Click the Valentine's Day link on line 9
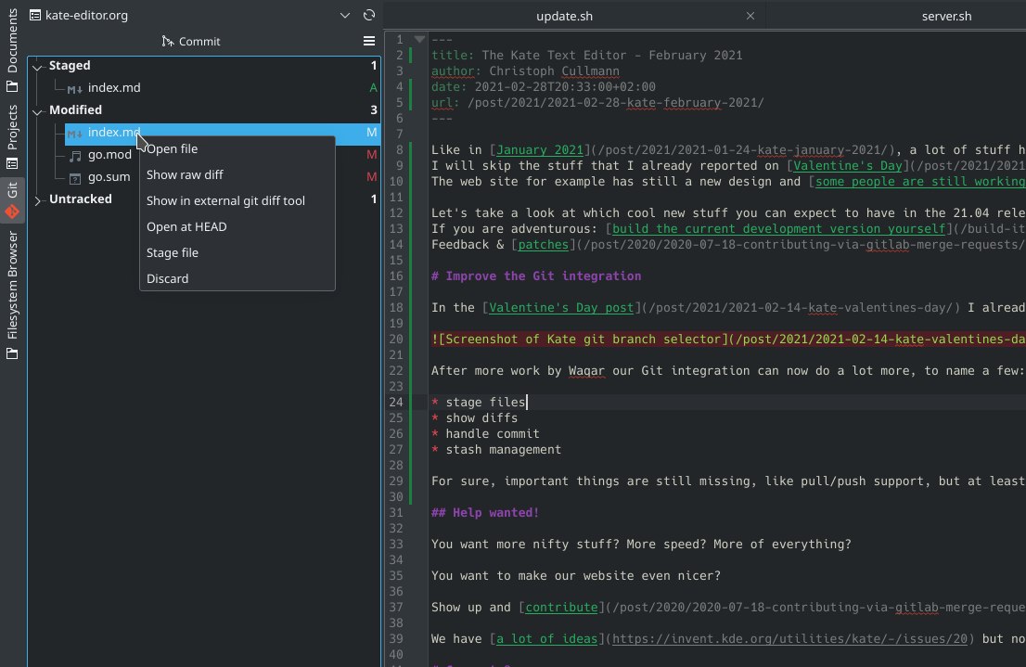1026x667 pixels. coord(848,166)
